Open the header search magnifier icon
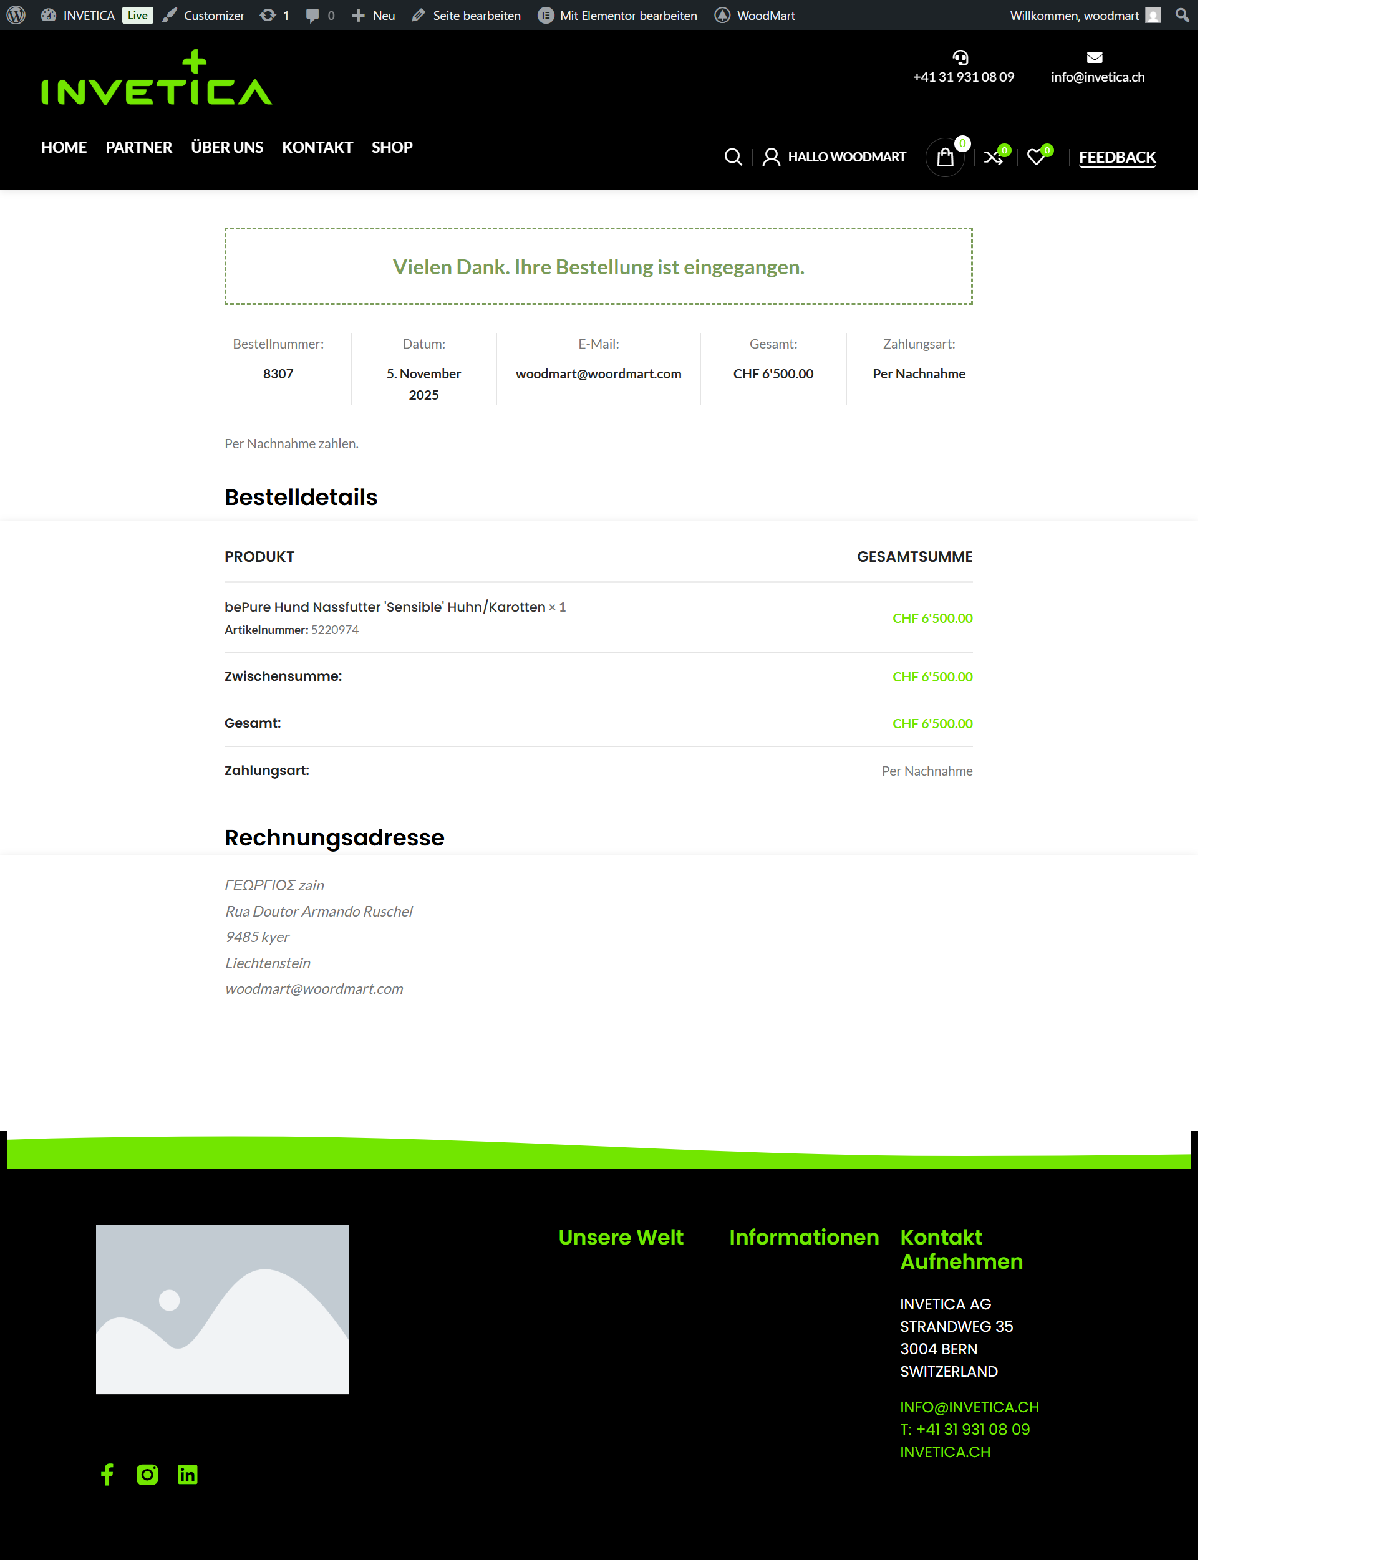 732,157
